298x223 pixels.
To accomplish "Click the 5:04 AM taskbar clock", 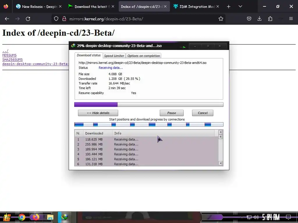I will pyautogui.click(x=271, y=217).
